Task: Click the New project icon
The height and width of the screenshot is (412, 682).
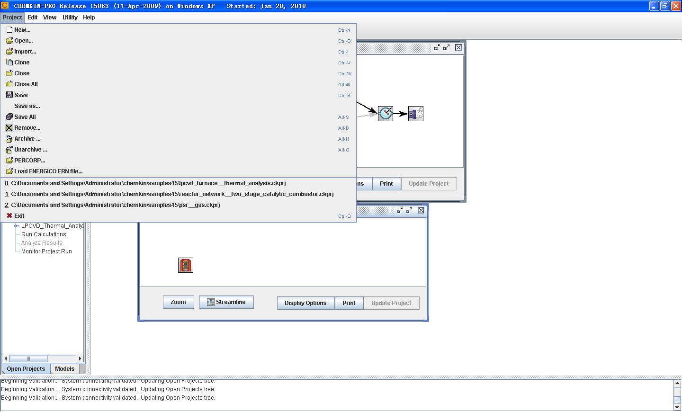Action: click(9, 29)
